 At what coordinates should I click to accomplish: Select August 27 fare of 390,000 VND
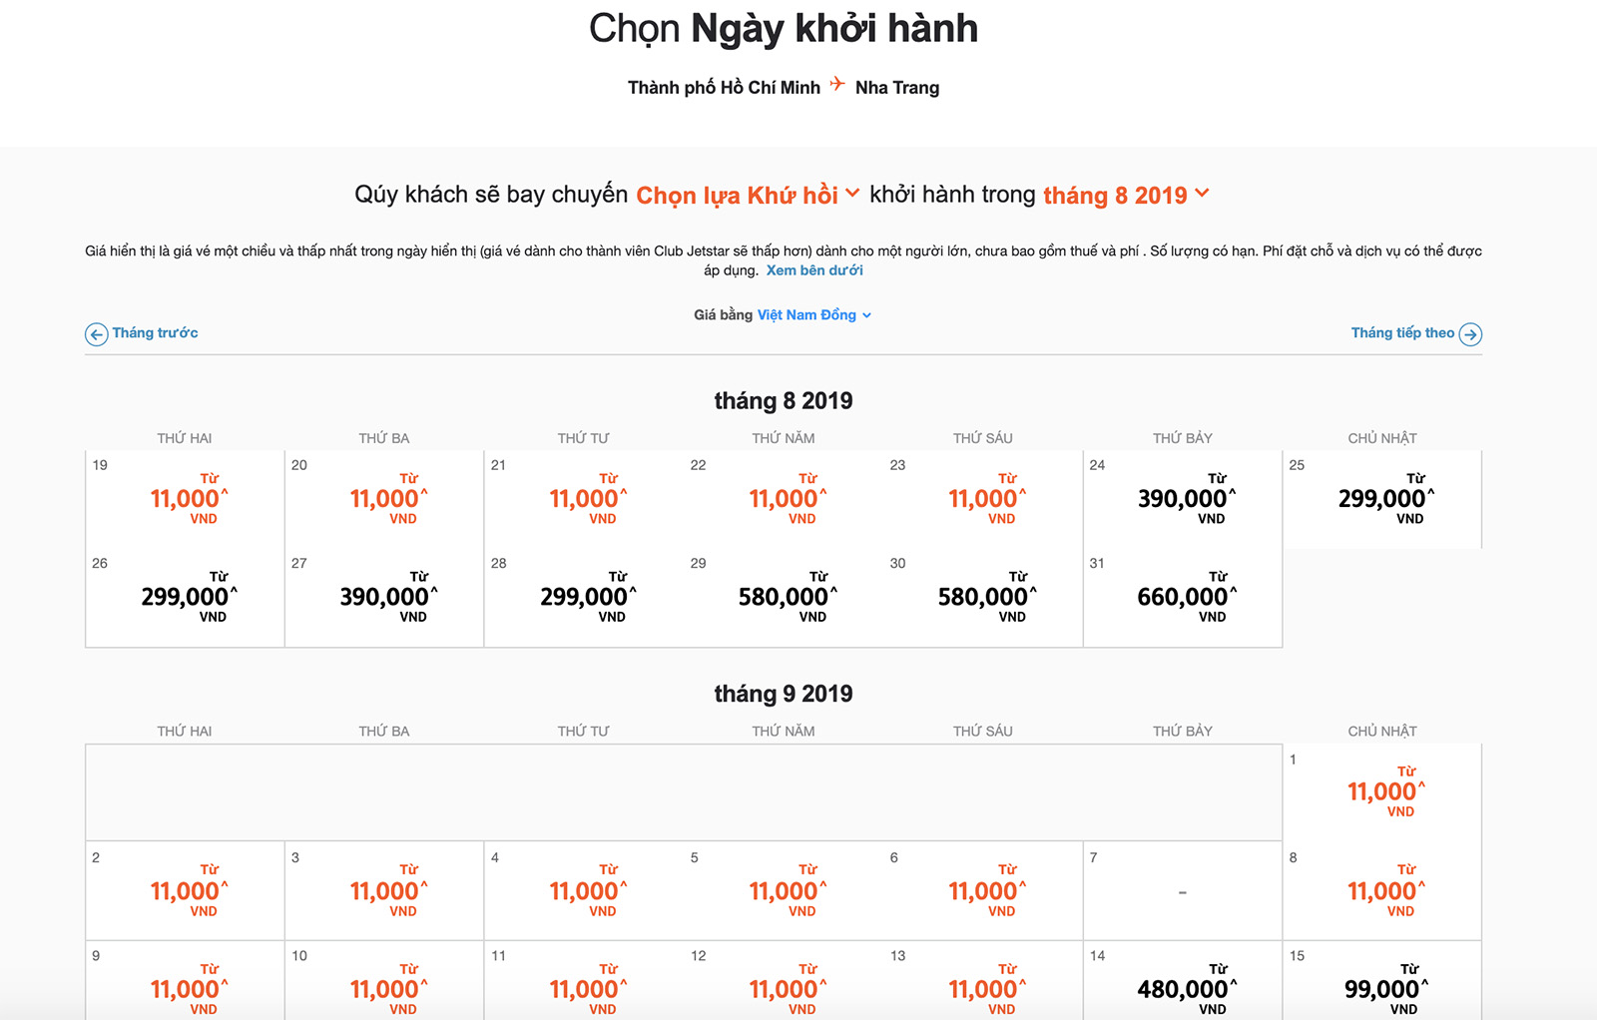point(385,597)
